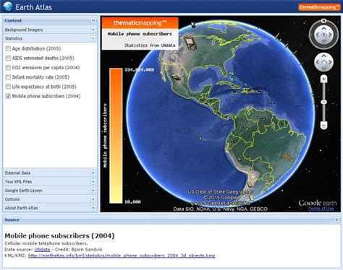Open the External Data panel header
This screenshot has width=343, height=270.
pyautogui.click(x=50, y=173)
